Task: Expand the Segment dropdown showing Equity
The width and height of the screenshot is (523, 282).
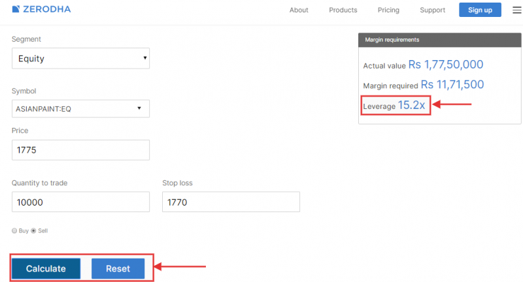Action: coord(80,58)
